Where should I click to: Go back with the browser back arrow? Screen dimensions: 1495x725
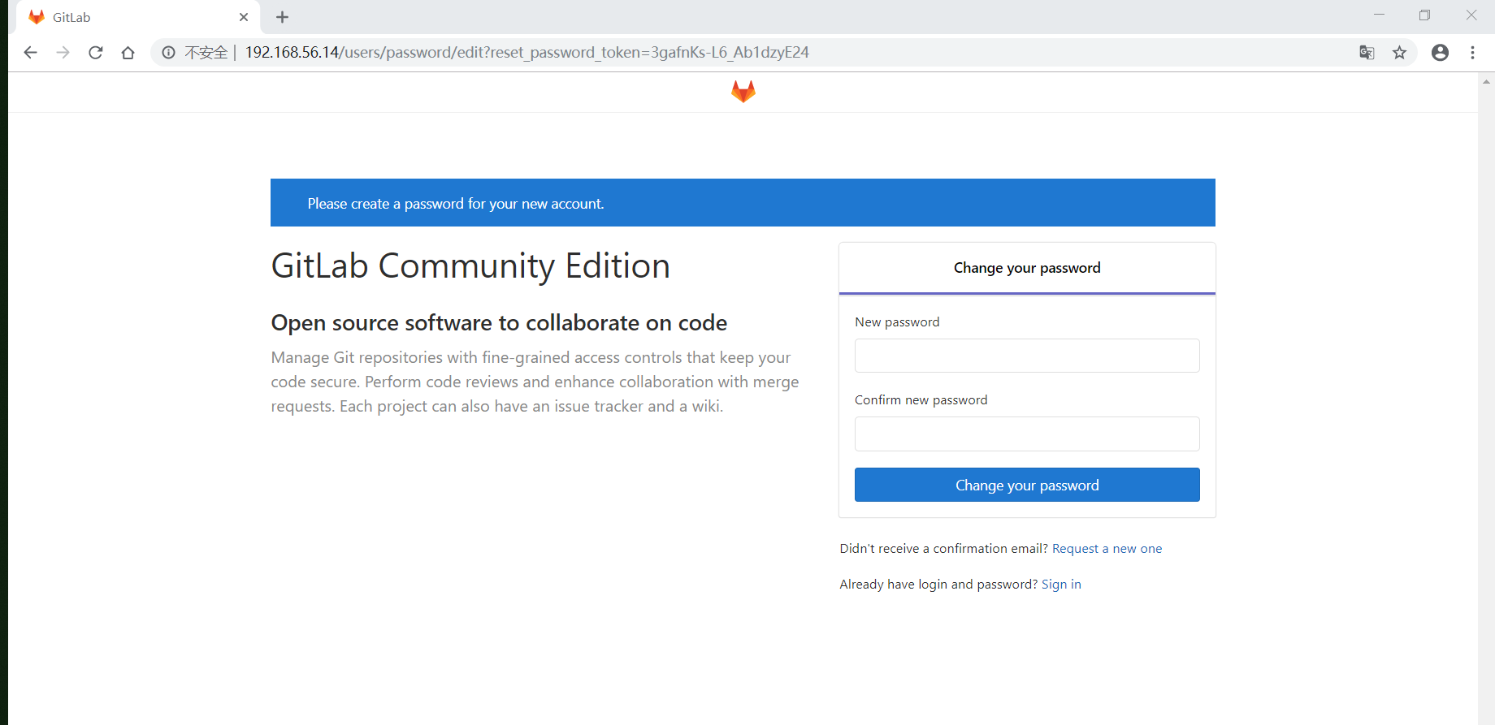point(30,53)
